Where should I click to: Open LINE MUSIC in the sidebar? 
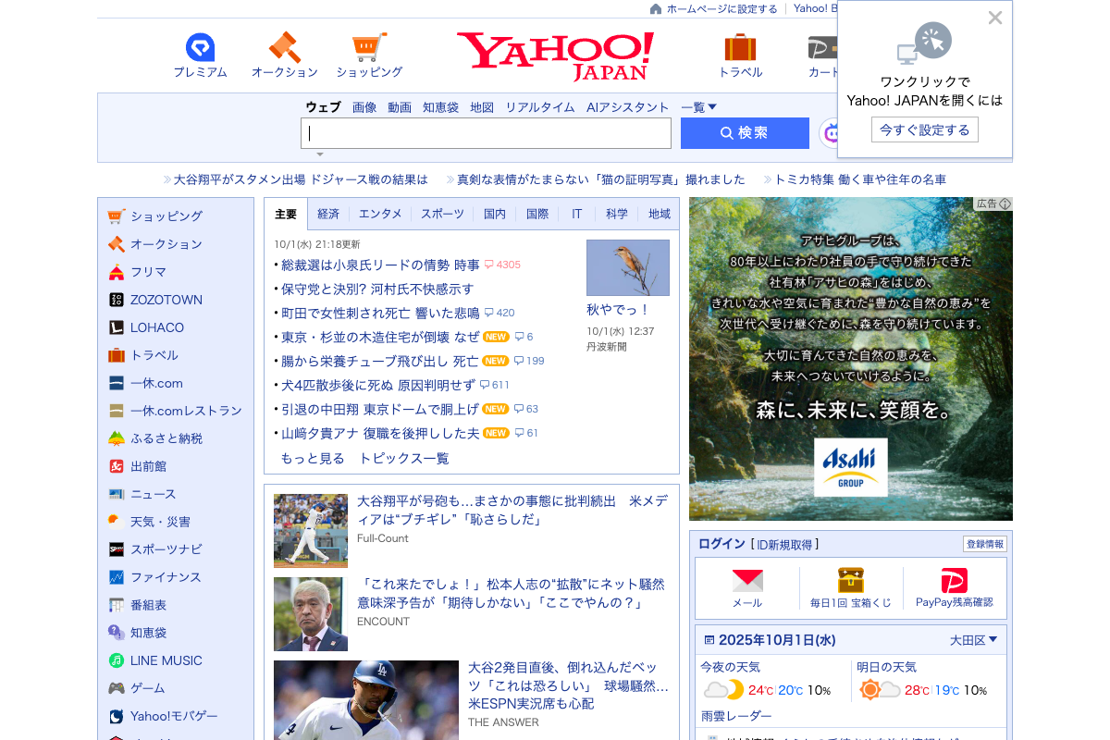(x=166, y=660)
